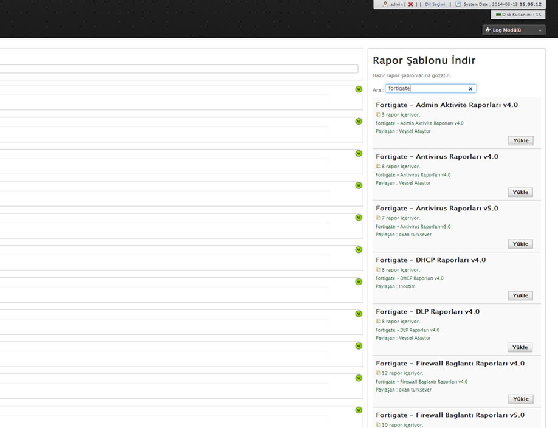Screen dimensions: 558x428
Task: Click the admin user avatar icon
Action: pos(385,4)
